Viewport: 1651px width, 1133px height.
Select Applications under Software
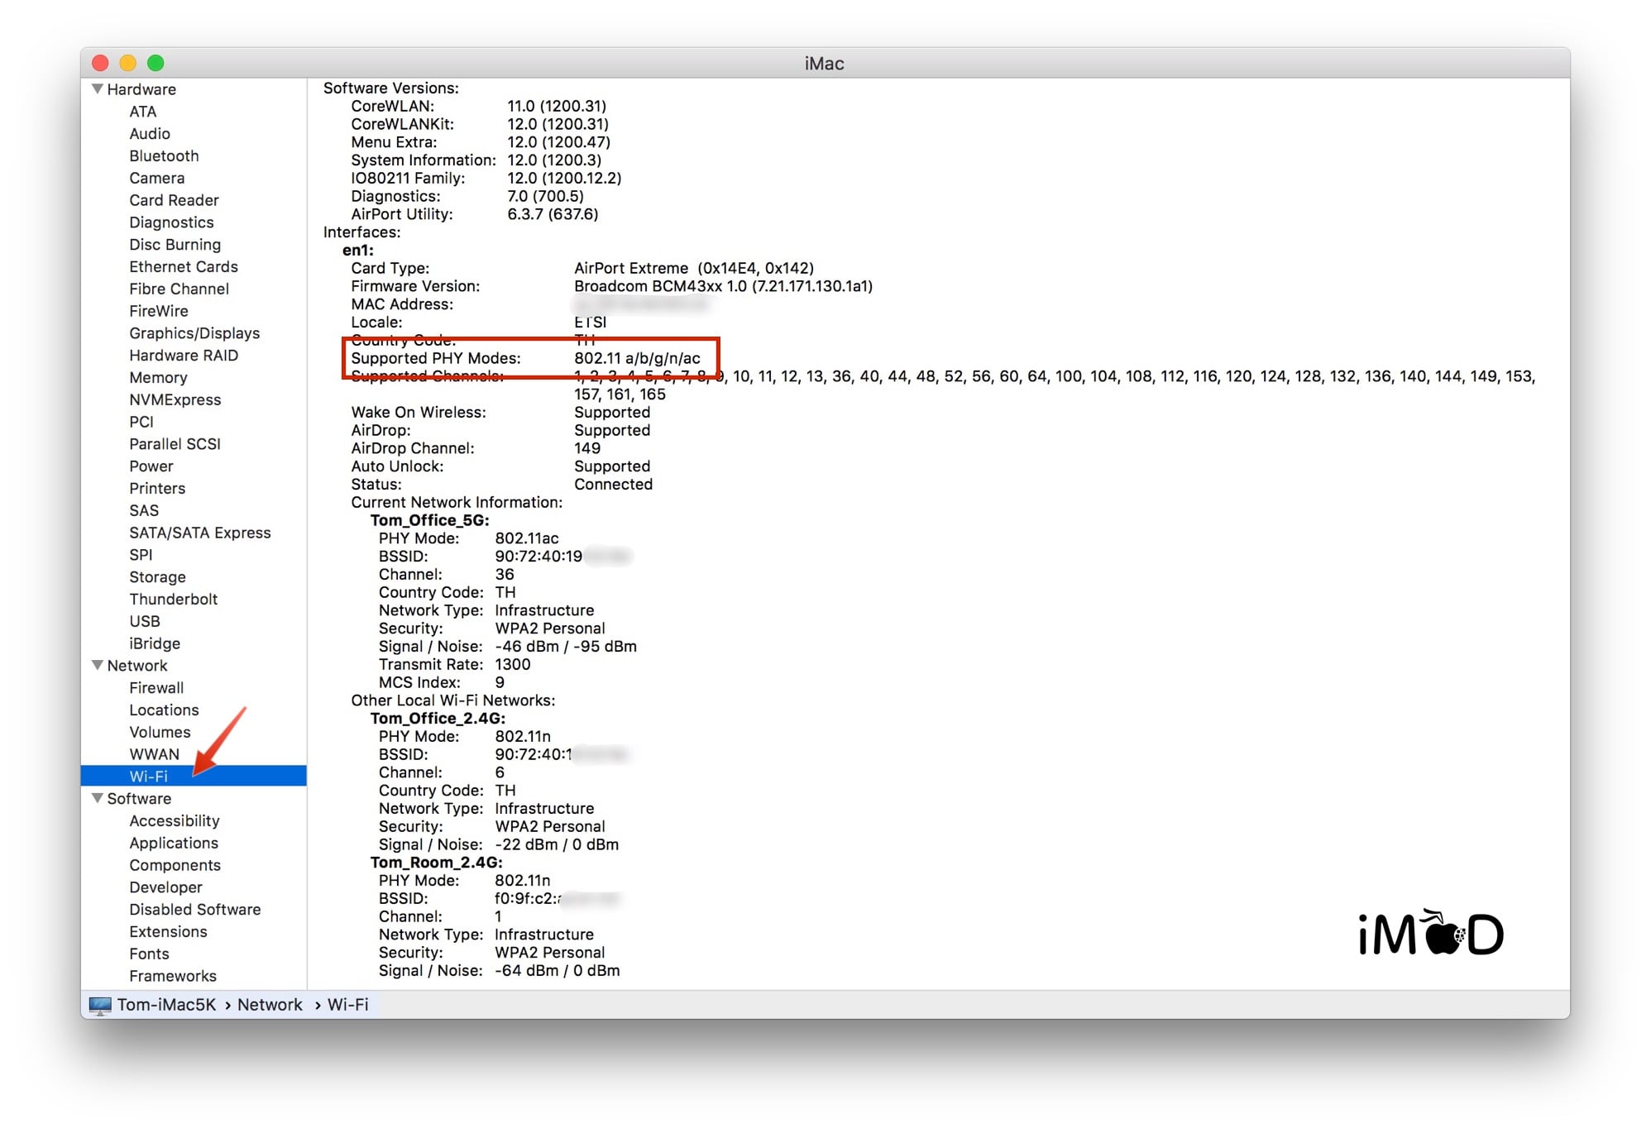(x=174, y=843)
